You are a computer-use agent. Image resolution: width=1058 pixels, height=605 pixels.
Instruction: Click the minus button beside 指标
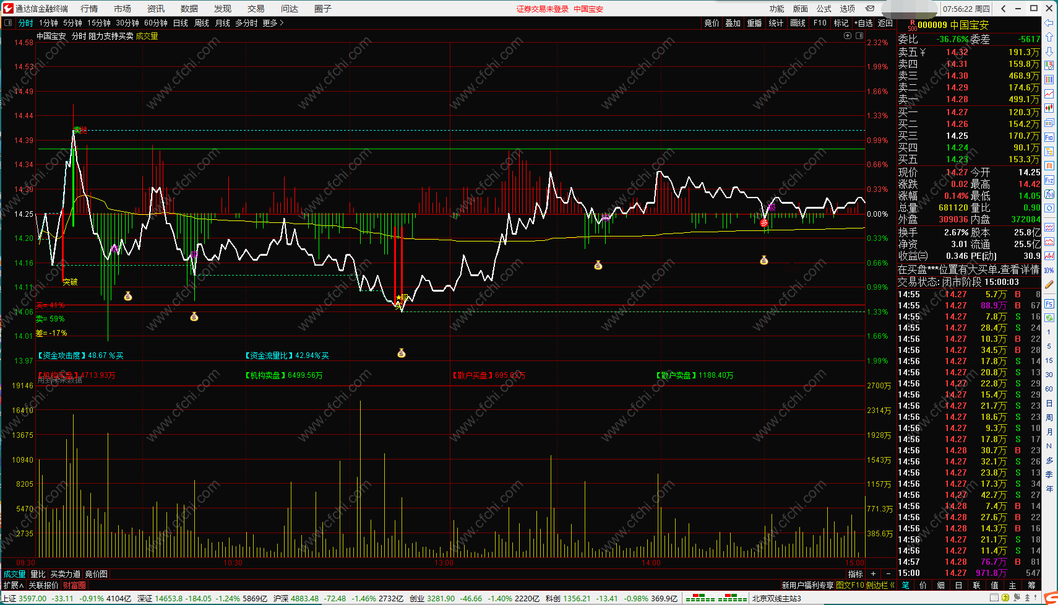click(x=889, y=574)
